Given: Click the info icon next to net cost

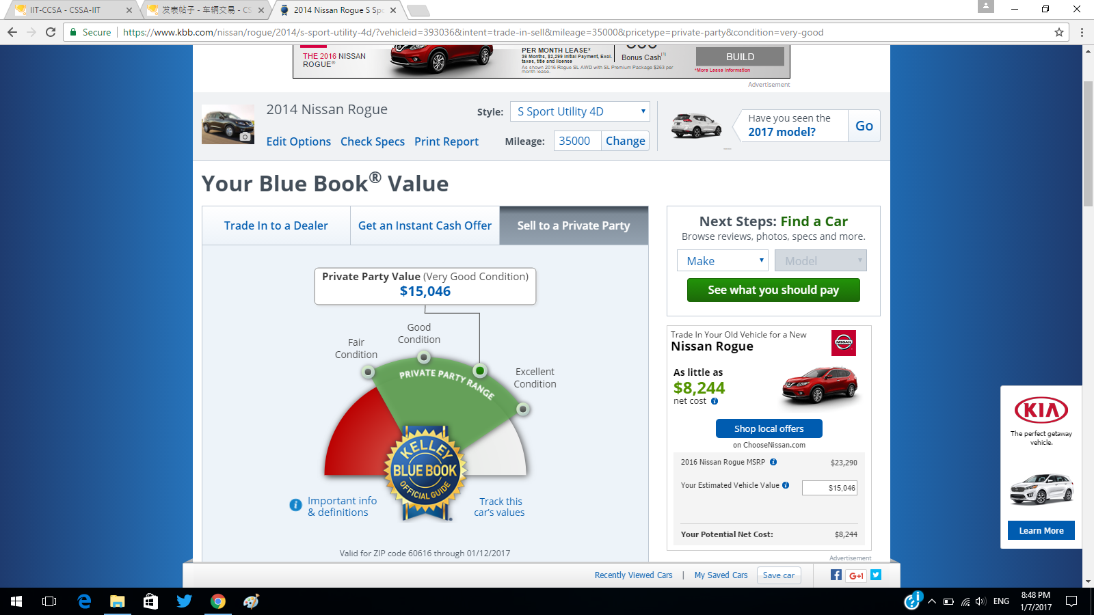Looking at the screenshot, I should (x=715, y=401).
